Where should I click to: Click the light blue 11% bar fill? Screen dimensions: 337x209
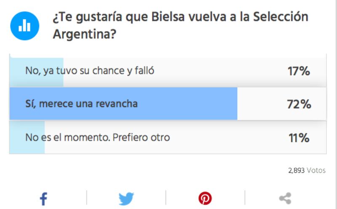click(27, 138)
